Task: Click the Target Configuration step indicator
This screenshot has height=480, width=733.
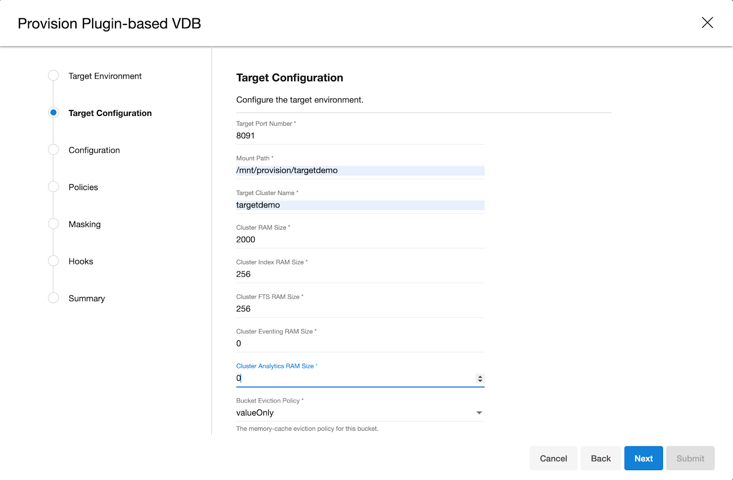Action: (x=53, y=113)
